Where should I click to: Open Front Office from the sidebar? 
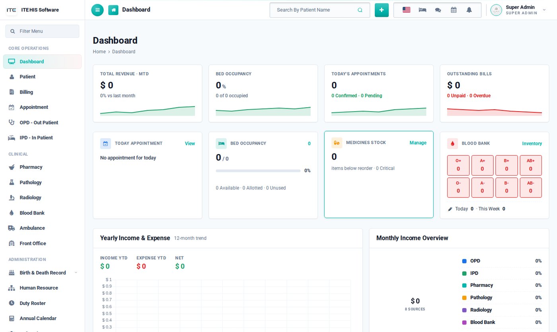(42, 243)
